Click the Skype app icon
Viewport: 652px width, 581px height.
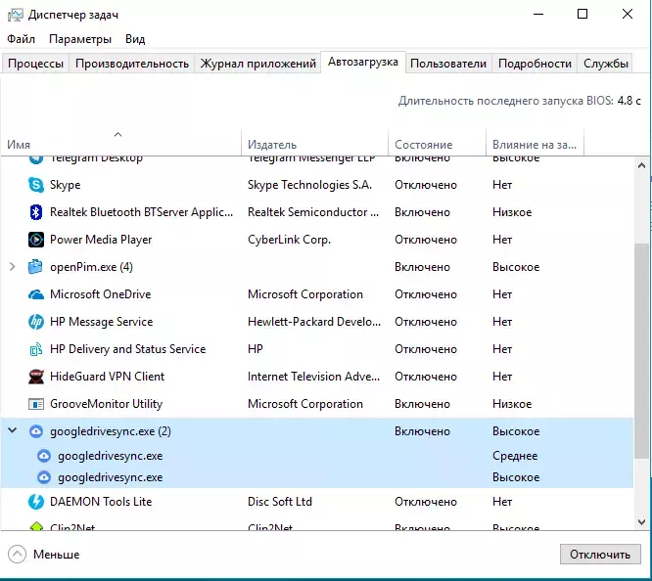click(x=36, y=185)
